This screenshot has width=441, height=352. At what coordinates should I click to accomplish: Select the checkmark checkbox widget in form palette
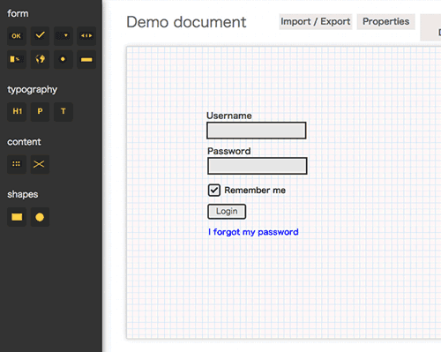(x=40, y=36)
